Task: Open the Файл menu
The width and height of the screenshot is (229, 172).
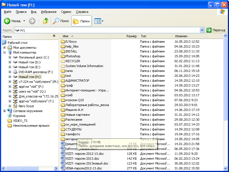Action: pyautogui.click(x=7, y=12)
